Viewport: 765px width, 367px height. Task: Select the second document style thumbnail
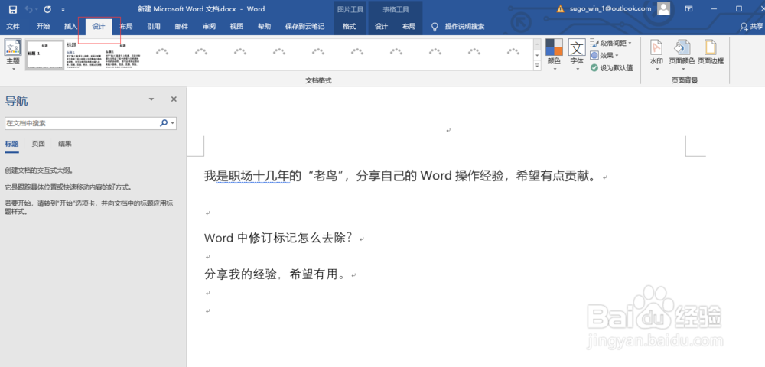83,54
